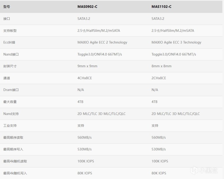Select the Nand接口 row label
Viewport: 224px width, 179px height.
tap(11, 54)
